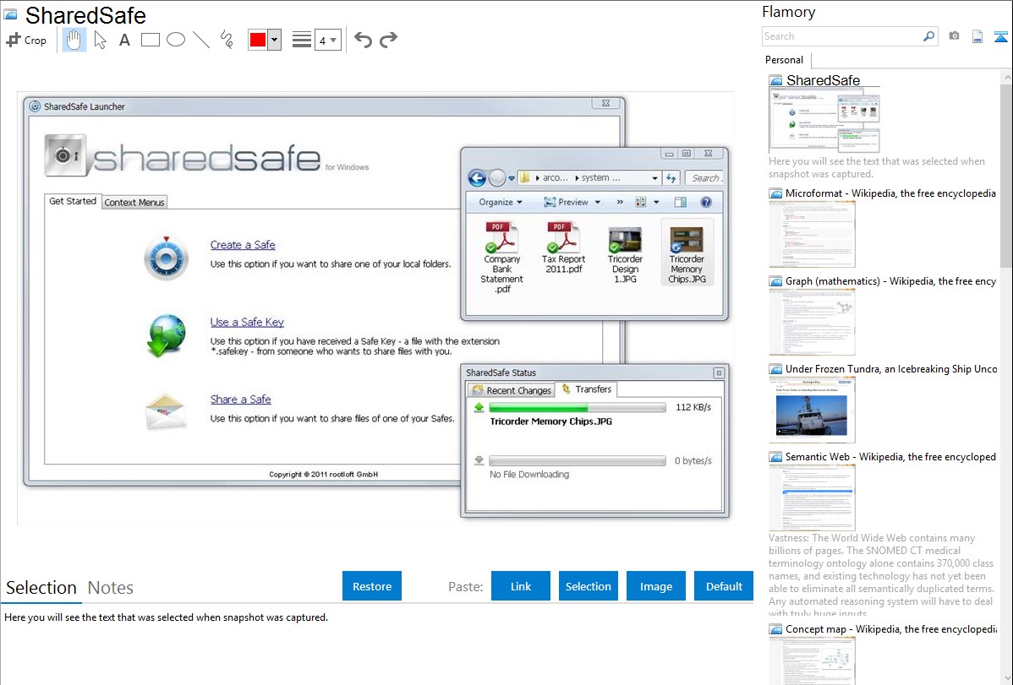Activate the hand pan tool

tap(74, 40)
